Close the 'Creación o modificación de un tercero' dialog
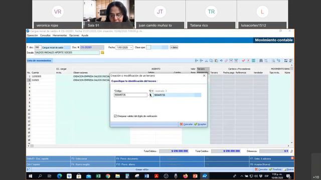 [x=204, y=75]
